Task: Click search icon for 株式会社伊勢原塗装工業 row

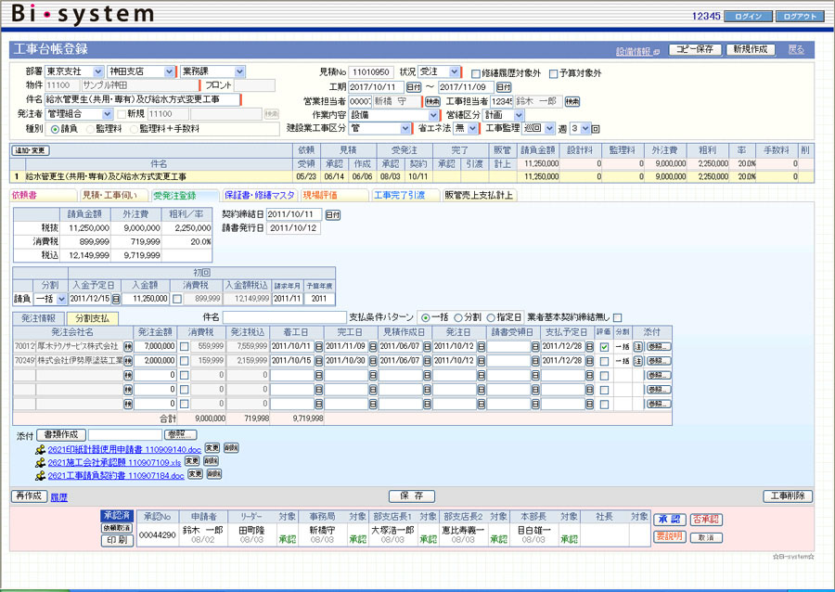Action: pos(128,361)
